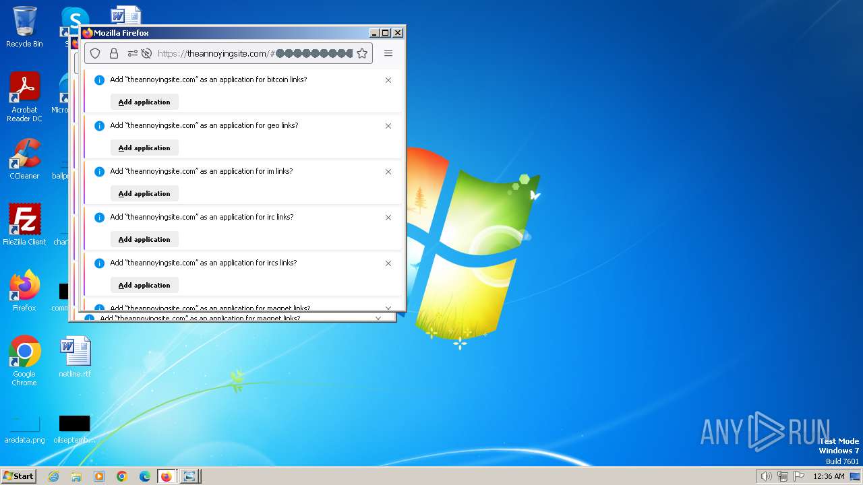This screenshot has width=863, height=485.
Task: Click info icon on bitcoin links notification
Action: click(x=99, y=80)
